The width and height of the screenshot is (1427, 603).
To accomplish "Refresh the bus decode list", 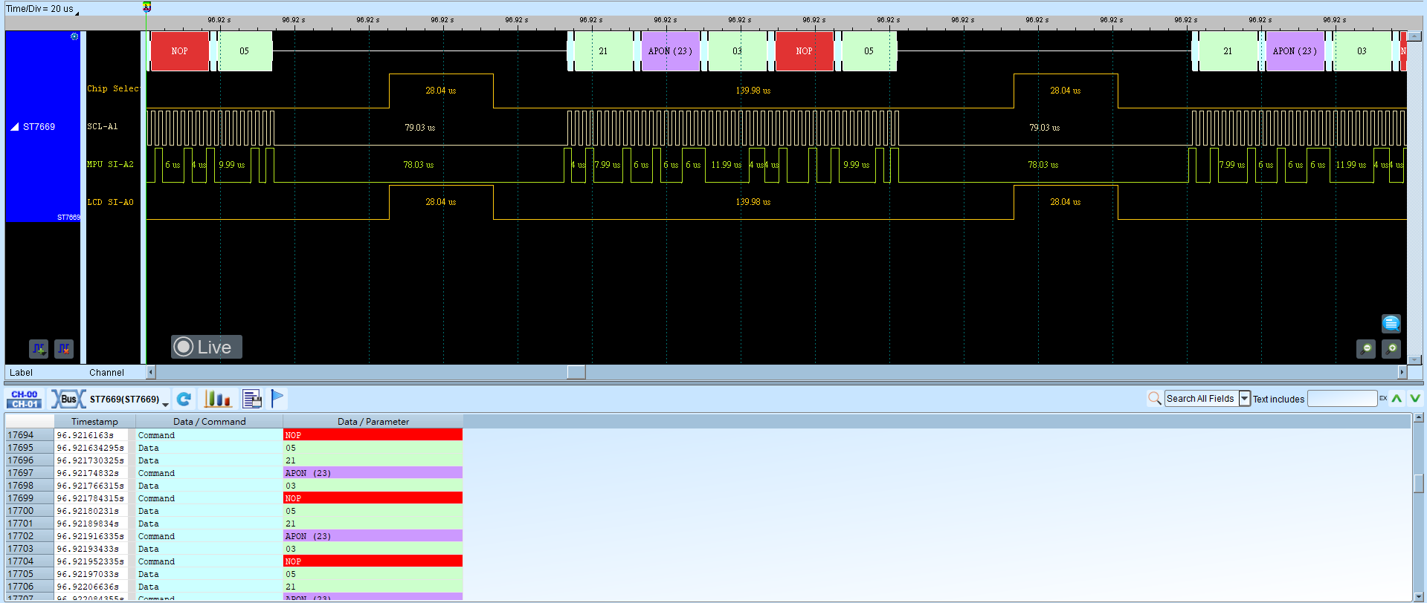I will (x=184, y=400).
